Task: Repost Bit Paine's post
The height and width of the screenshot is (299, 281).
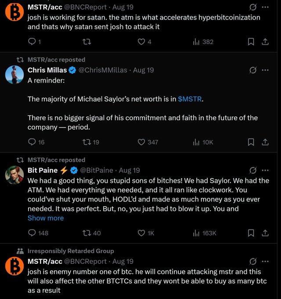Action: tap(86, 233)
